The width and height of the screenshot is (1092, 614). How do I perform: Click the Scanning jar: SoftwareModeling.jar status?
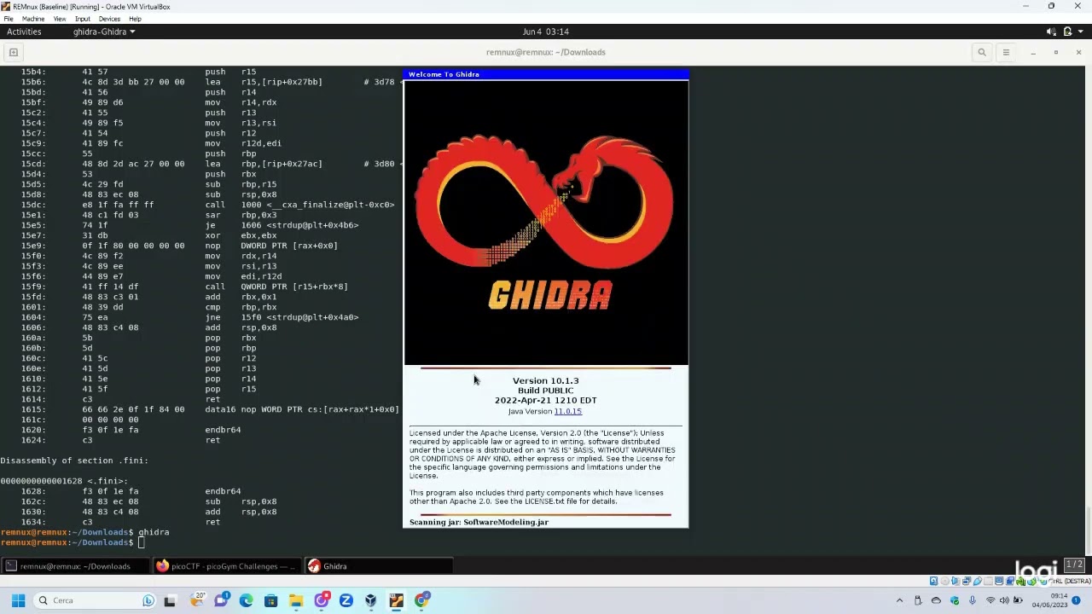coord(479,522)
